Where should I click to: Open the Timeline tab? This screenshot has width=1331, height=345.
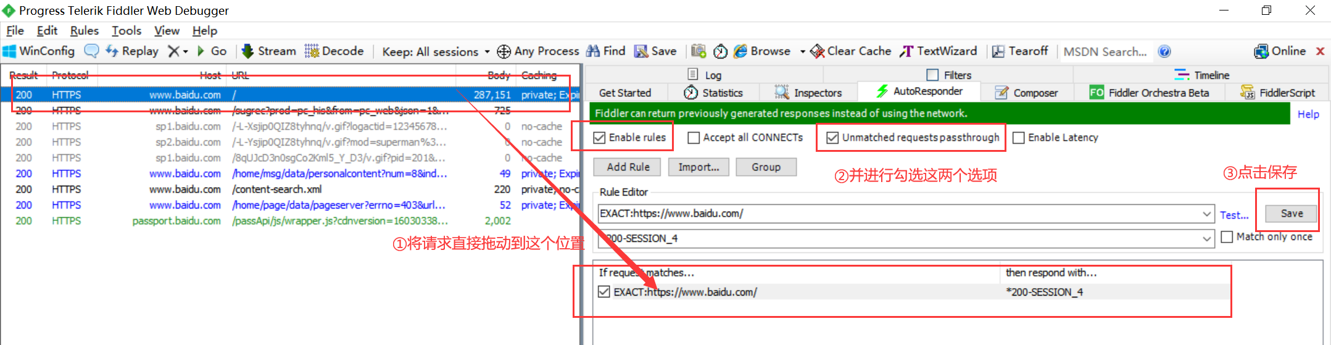(x=1202, y=75)
